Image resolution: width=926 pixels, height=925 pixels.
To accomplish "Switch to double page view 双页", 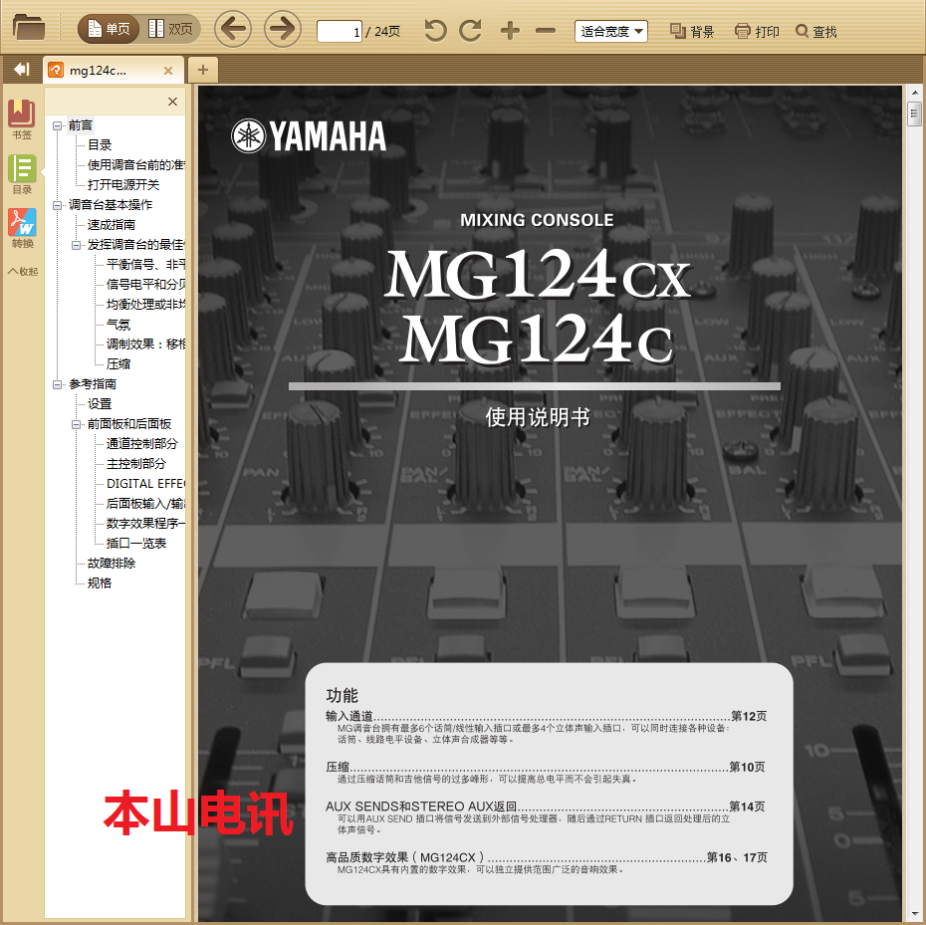I will [x=170, y=29].
